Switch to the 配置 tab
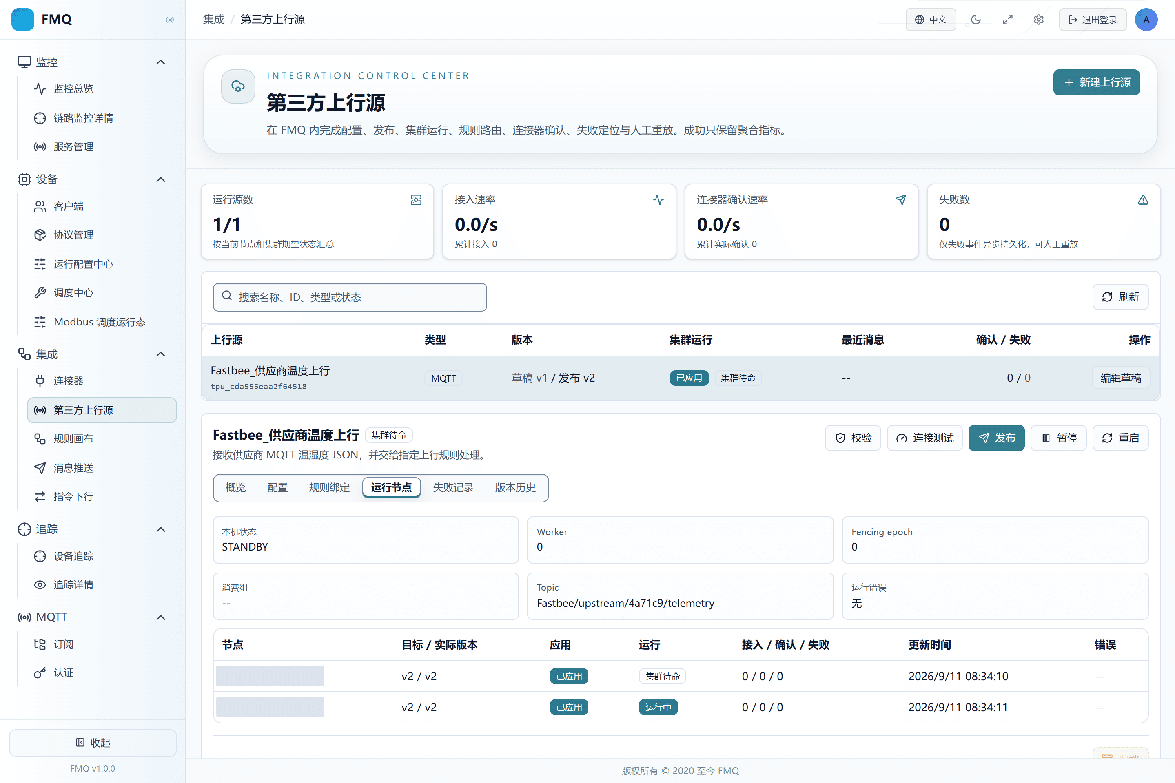This screenshot has height=783, width=1175. (277, 488)
